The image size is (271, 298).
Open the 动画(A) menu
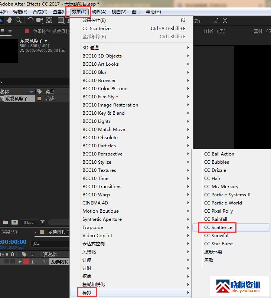tap(99, 12)
